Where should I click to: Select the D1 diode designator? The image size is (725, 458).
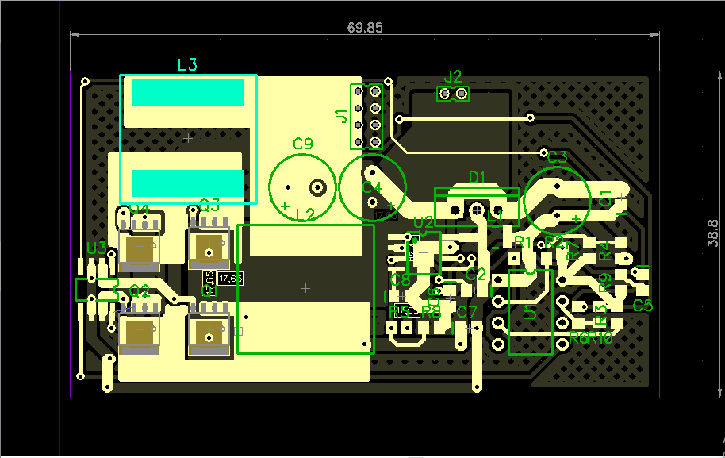pos(478,177)
